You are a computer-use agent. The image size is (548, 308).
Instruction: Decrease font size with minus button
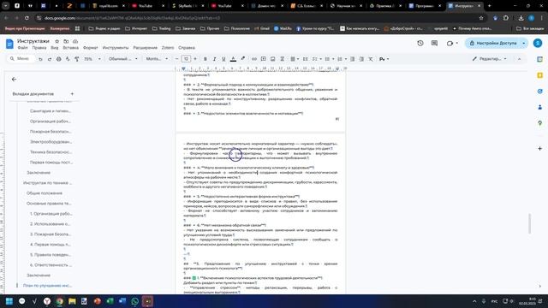coord(177,59)
